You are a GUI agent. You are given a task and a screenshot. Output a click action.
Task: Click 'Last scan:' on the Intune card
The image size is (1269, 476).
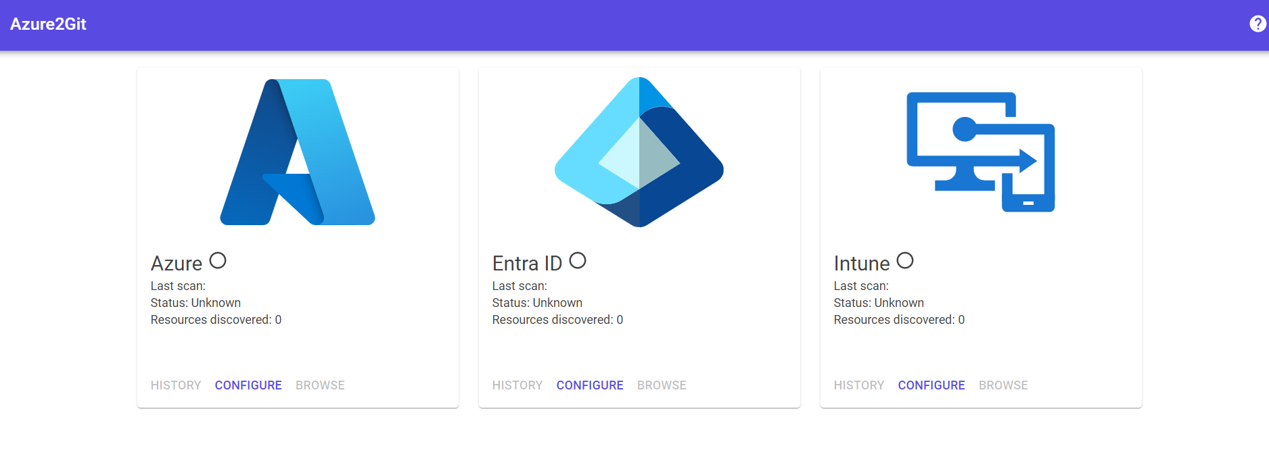point(861,286)
